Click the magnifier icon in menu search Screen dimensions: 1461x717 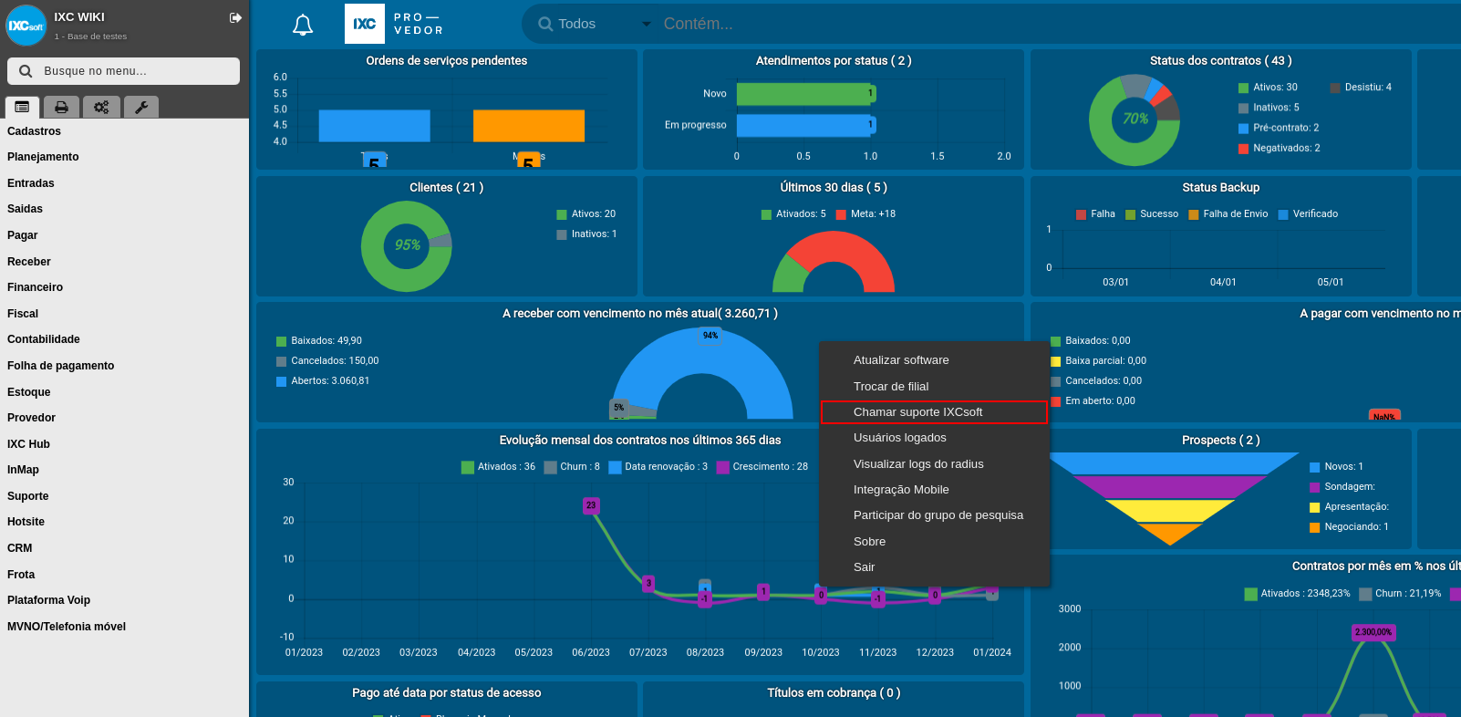26,71
